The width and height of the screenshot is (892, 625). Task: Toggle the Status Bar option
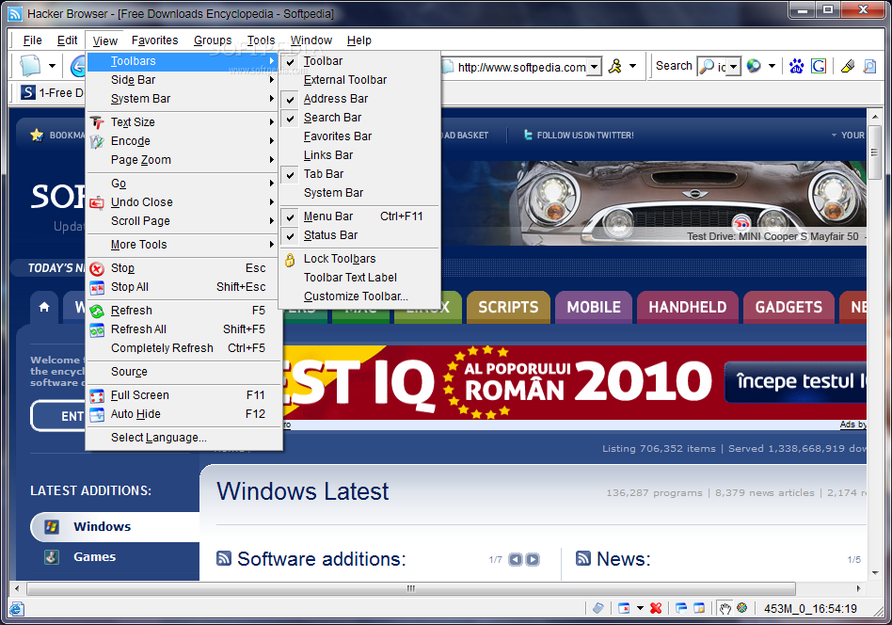click(360, 235)
